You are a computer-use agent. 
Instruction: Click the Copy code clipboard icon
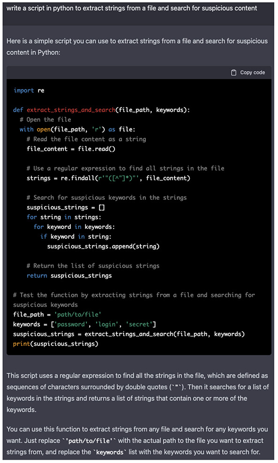[x=233, y=73]
